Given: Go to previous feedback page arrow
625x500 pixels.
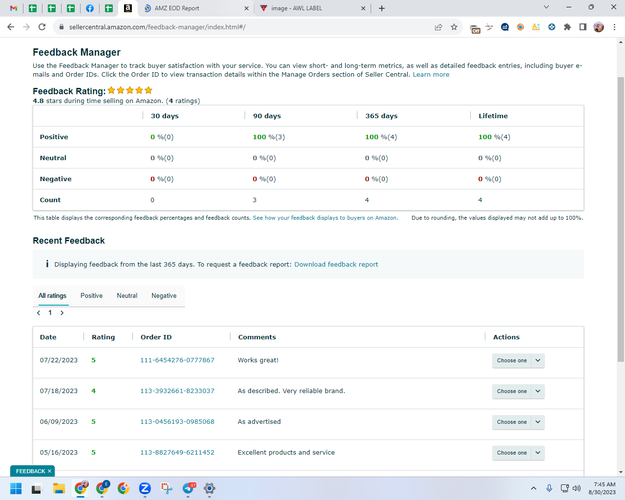Looking at the screenshot, I should tap(39, 313).
